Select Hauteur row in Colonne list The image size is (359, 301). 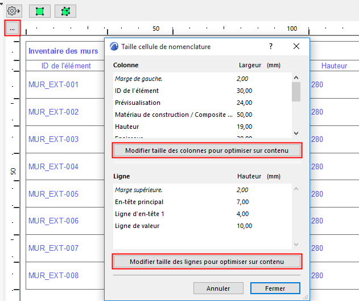pos(203,127)
